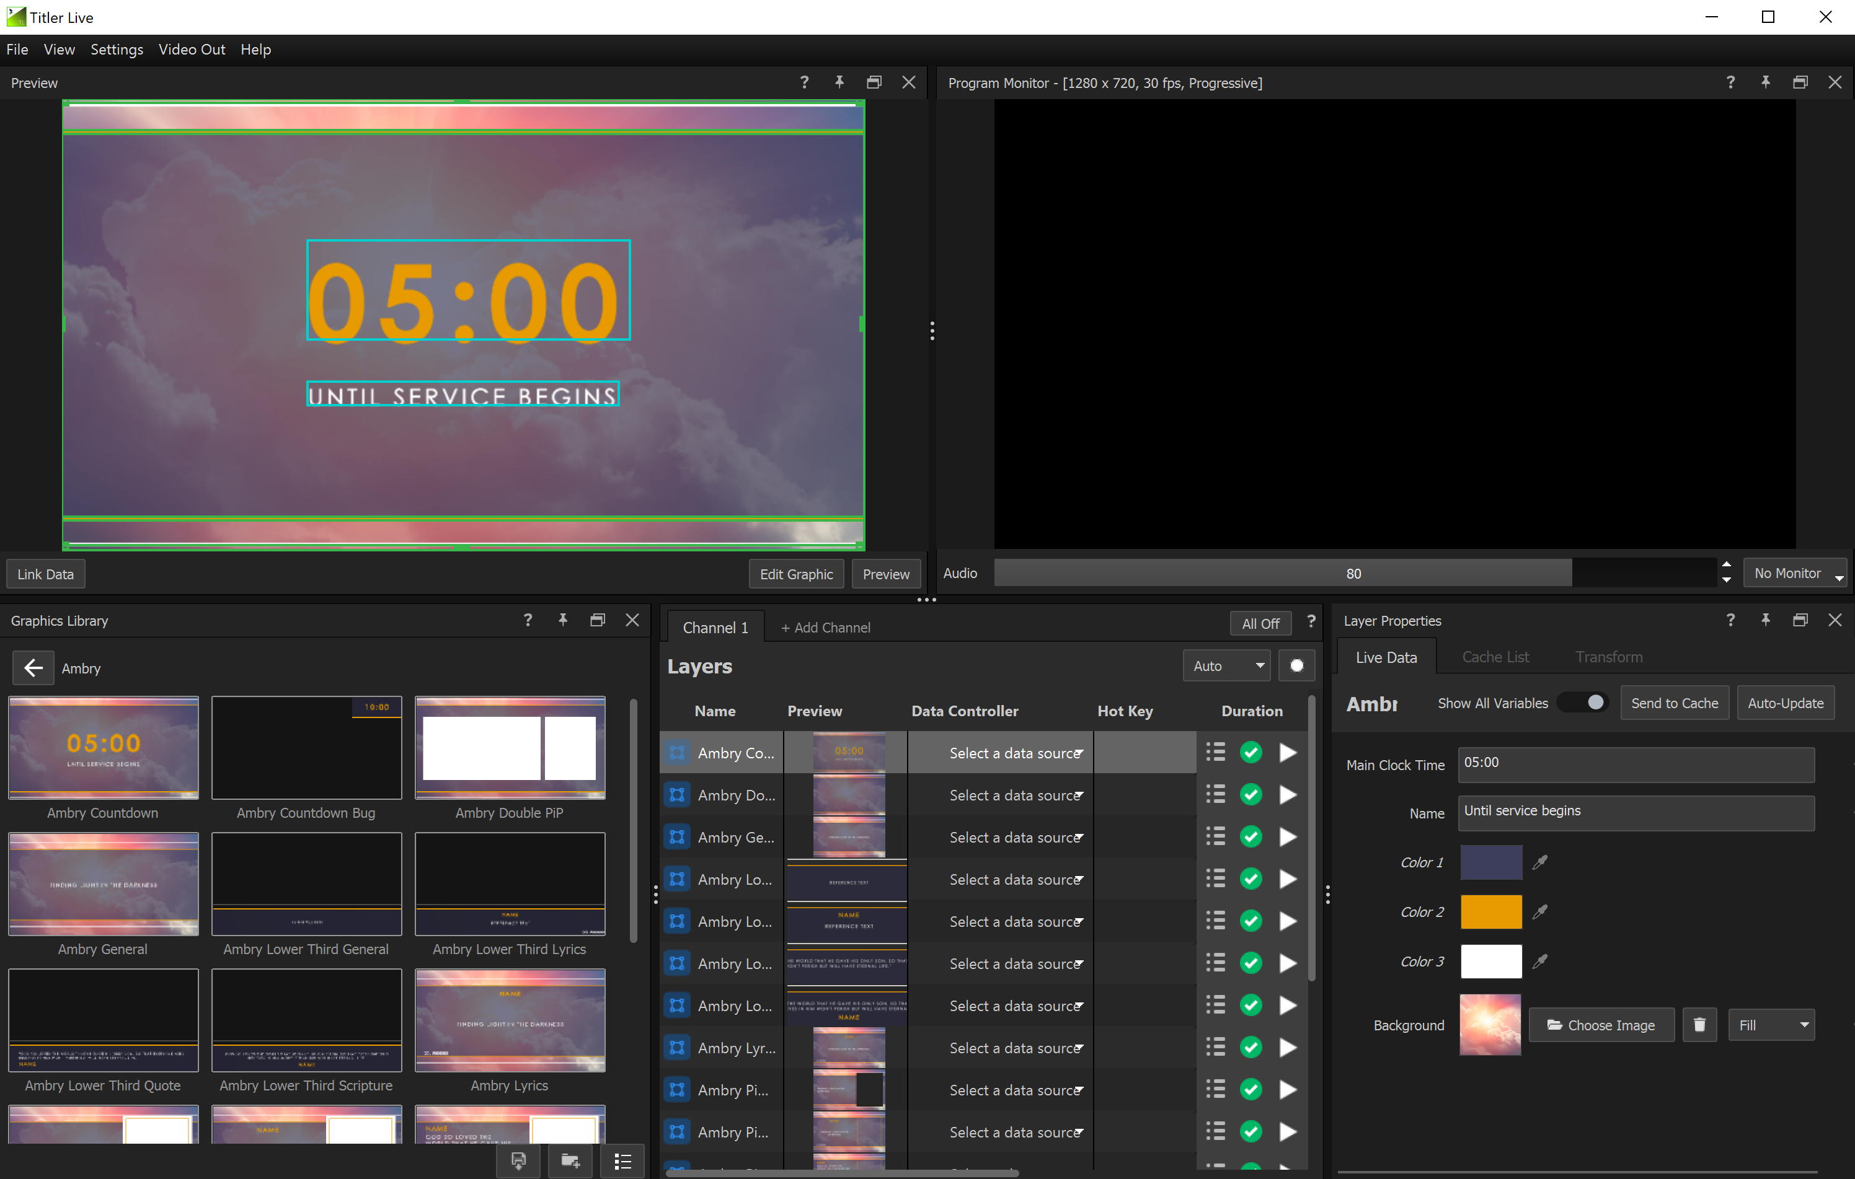Disable the green checkmark on Ambry Lyrics layer
The height and width of the screenshot is (1179, 1855).
[1251, 1048]
